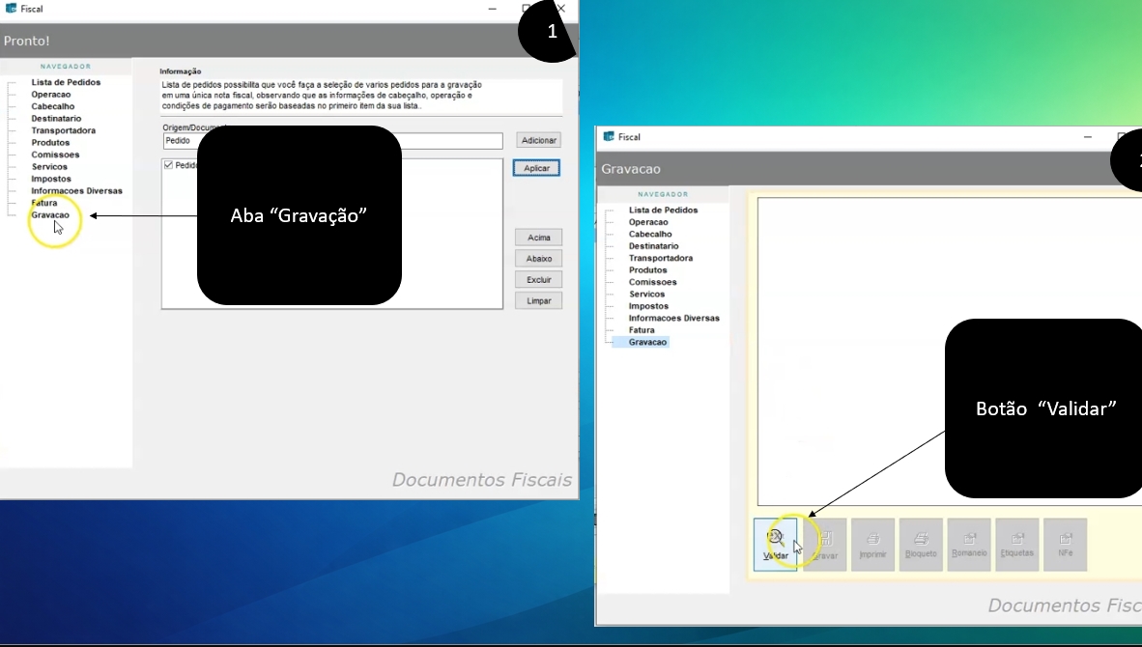Viewport: 1142px width, 647px height.
Task: Click the NFe icon button
Action: [x=1065, y=544]
